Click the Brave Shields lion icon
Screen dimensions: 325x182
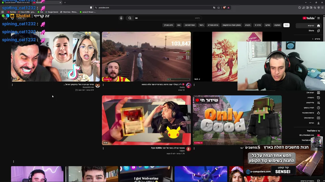224,8
